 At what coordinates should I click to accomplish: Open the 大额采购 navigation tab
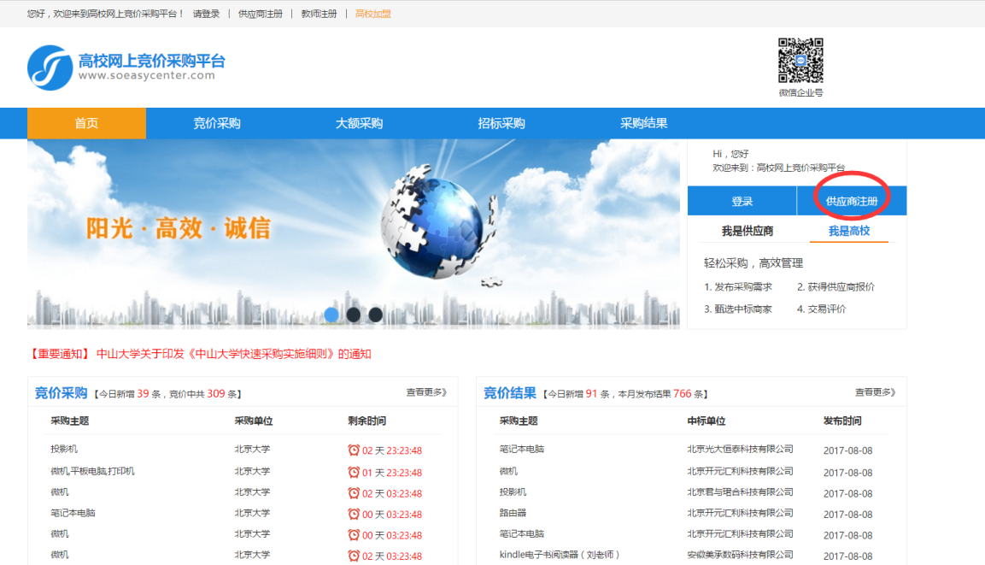coord(359,123)
